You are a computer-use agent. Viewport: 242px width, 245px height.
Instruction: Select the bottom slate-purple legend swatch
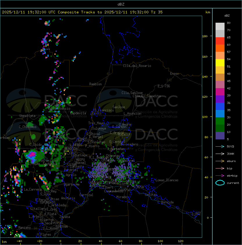click(220, 136)
